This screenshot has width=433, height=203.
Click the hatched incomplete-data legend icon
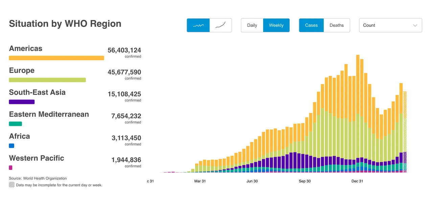[x=12, y=185]
